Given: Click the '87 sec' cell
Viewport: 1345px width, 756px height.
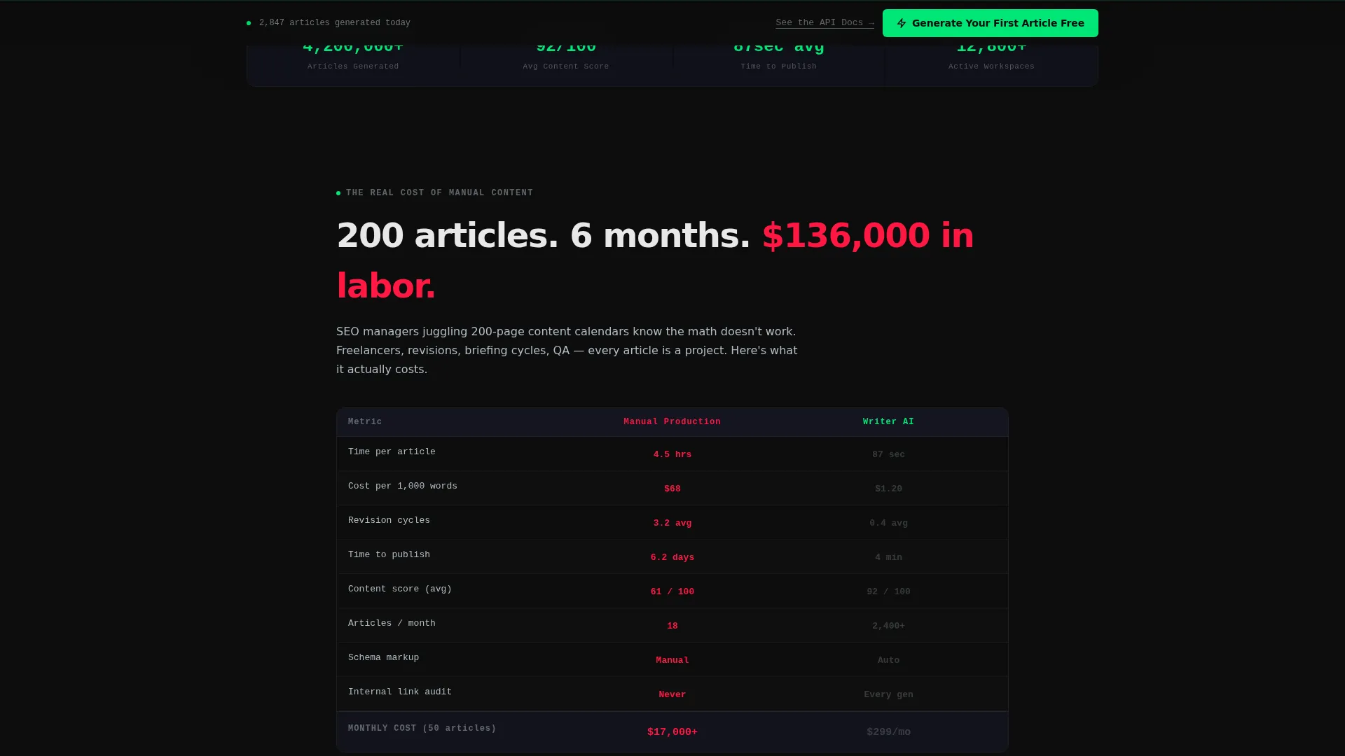Looking at the screenshot, I should (888, 455).
